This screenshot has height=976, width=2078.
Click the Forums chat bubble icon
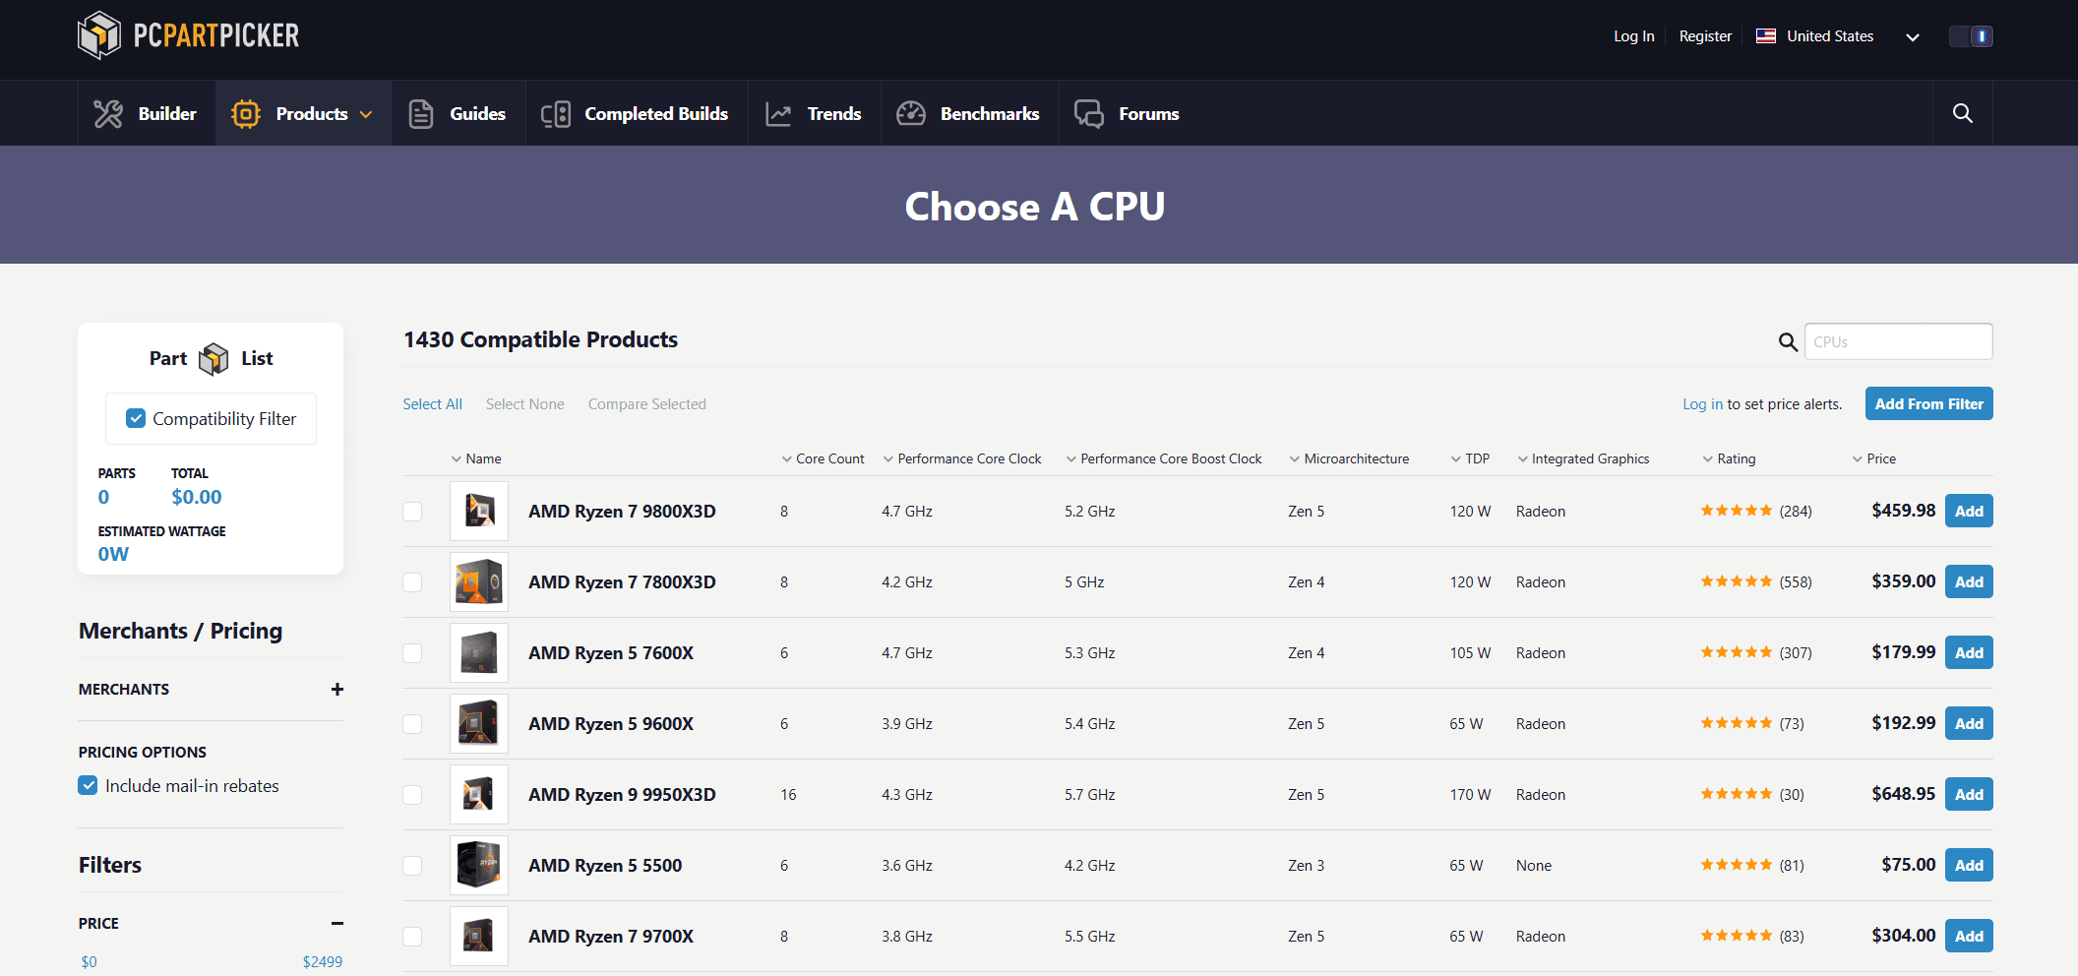coord(1089,114)
